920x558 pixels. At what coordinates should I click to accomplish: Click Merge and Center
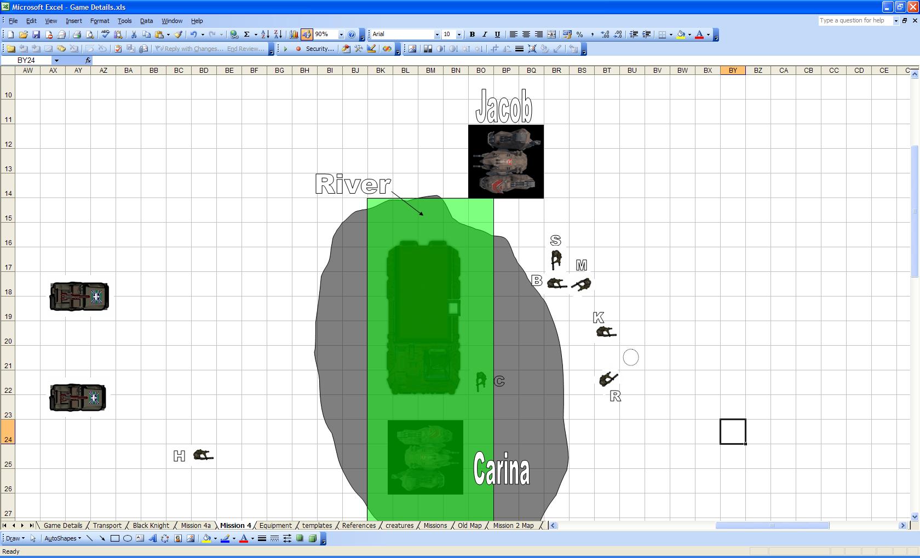click(551, 34)
